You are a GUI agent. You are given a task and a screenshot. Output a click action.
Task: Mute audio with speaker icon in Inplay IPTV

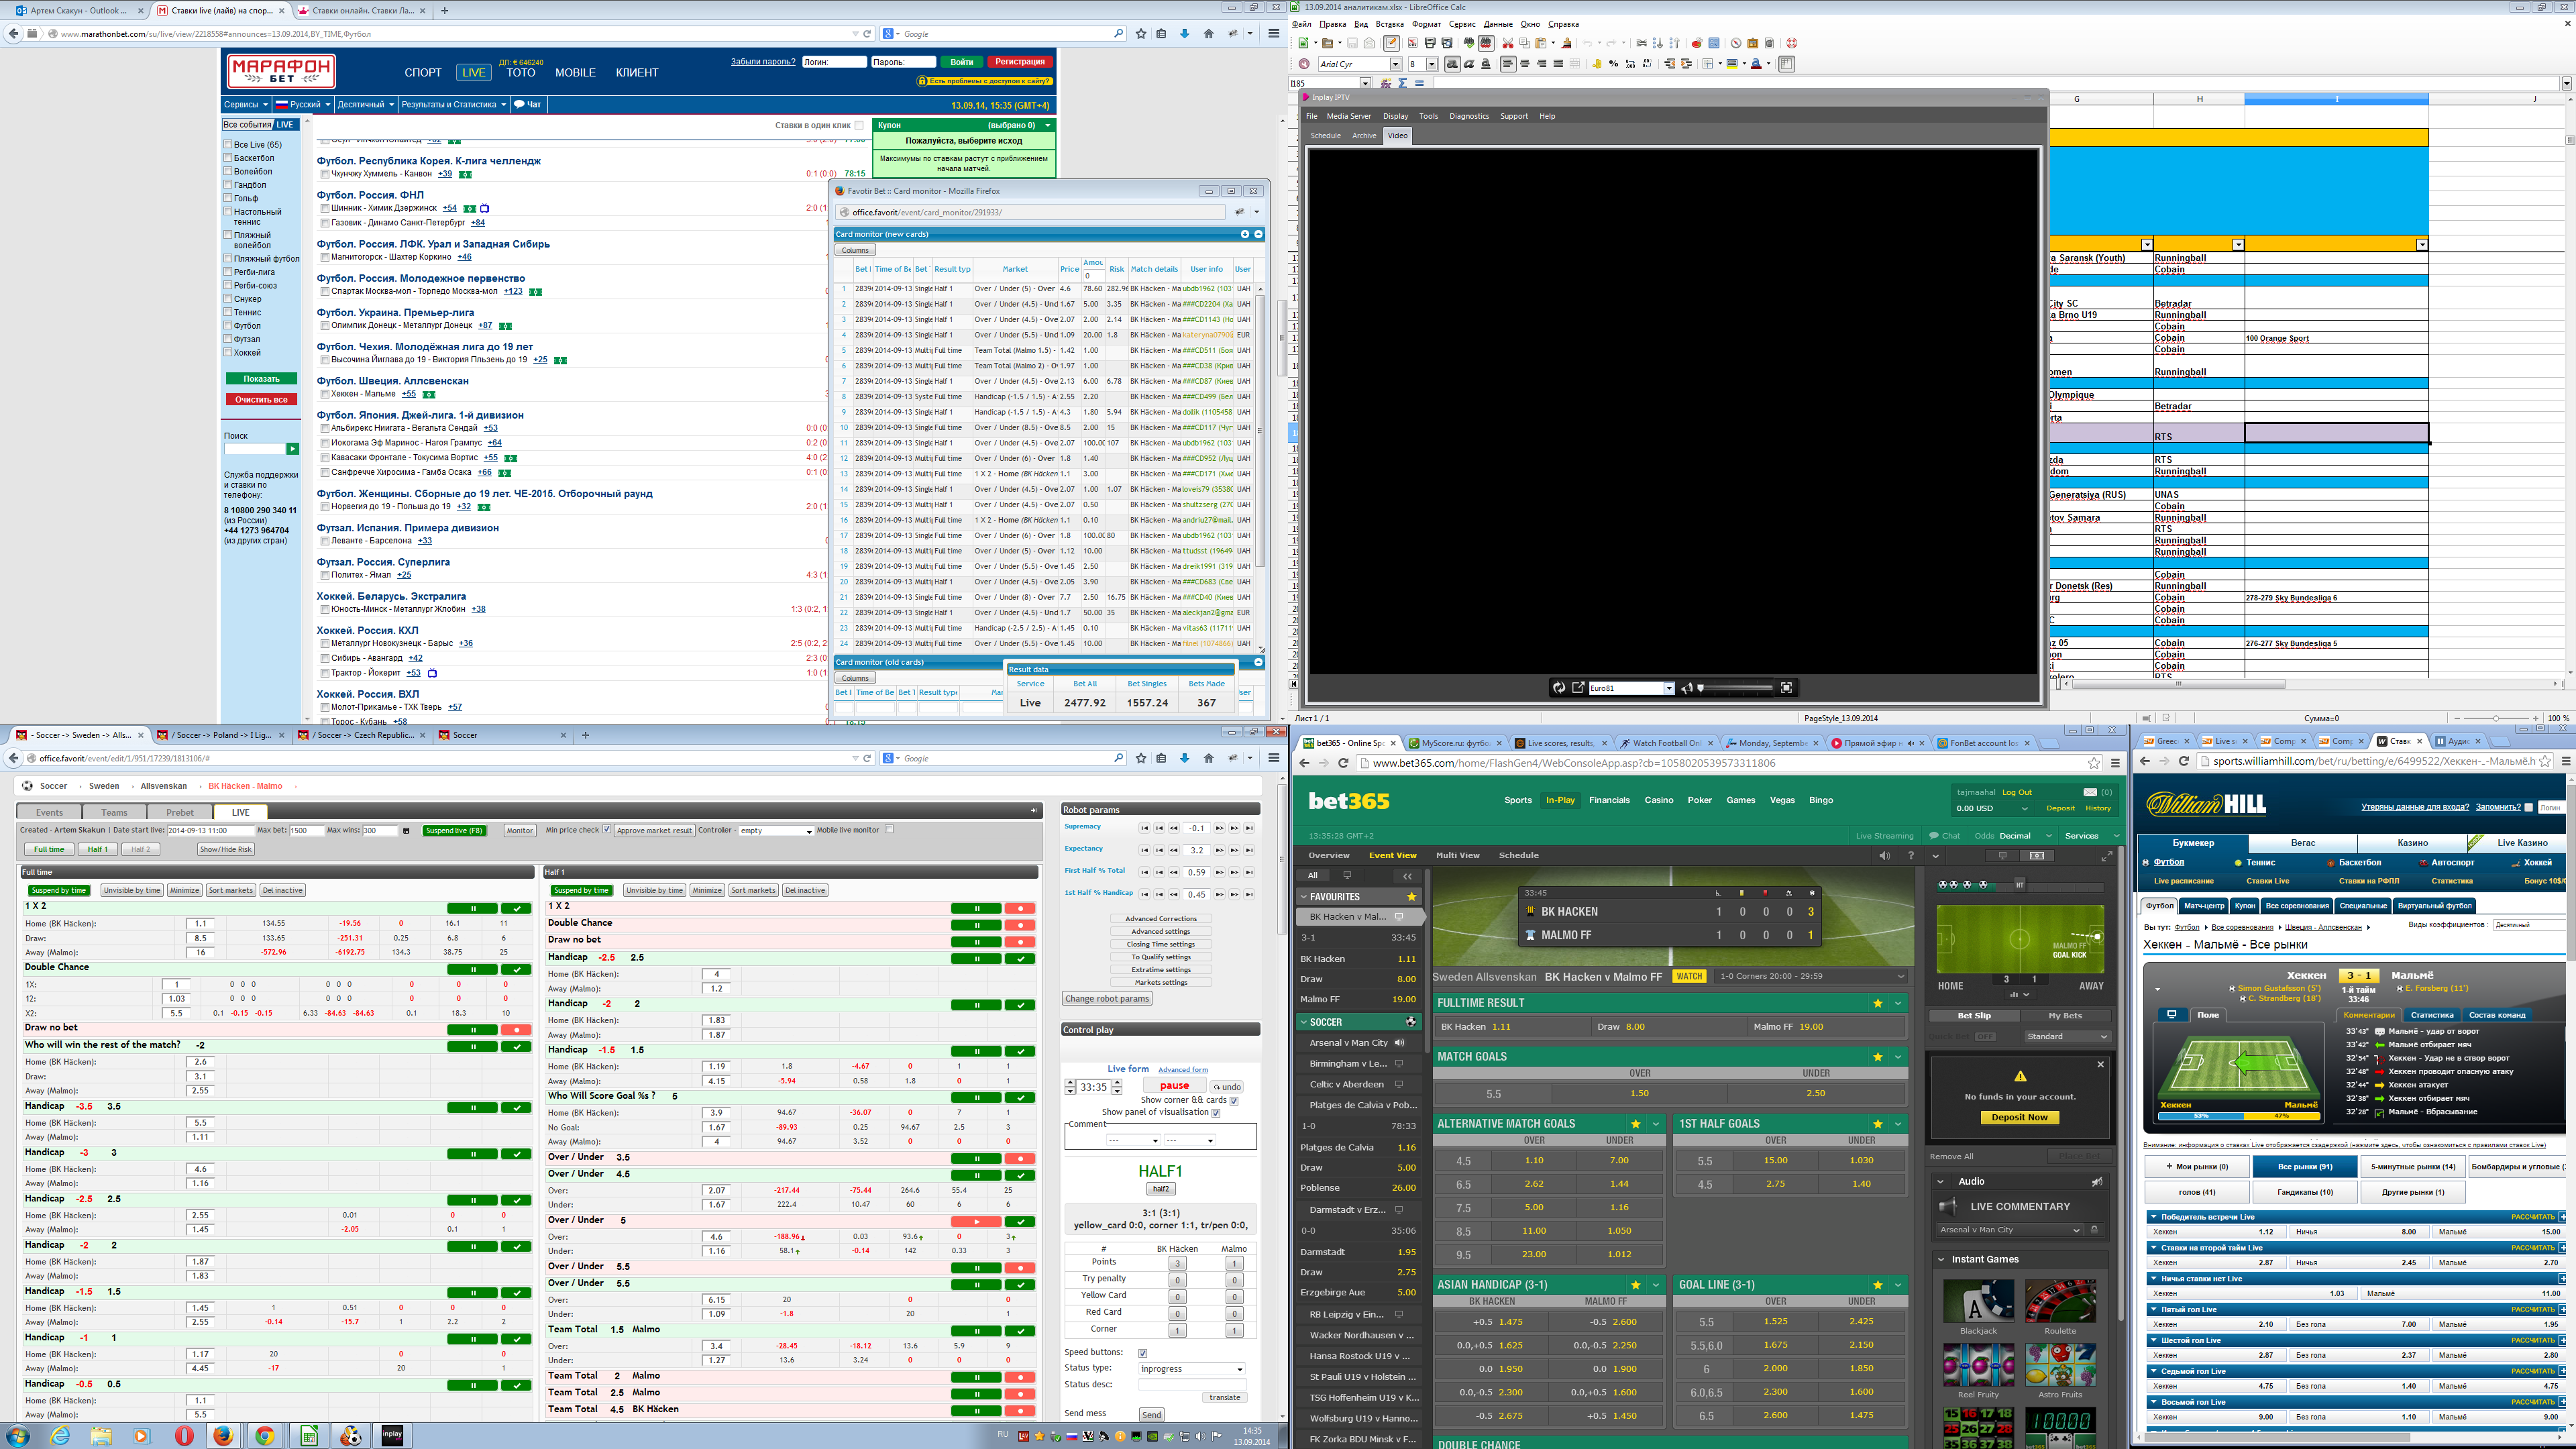(1687, 688)
